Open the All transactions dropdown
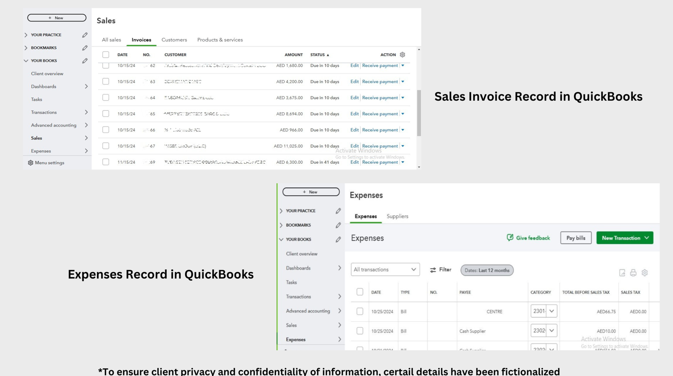673x376 pixels. [x=385, y=270]
